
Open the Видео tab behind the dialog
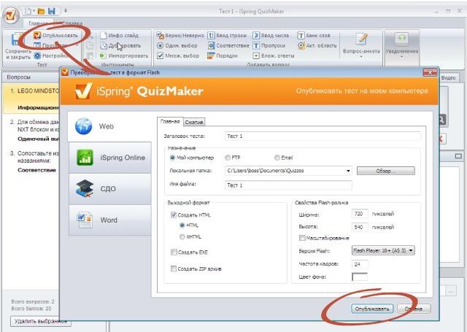(x=448, y=78)
